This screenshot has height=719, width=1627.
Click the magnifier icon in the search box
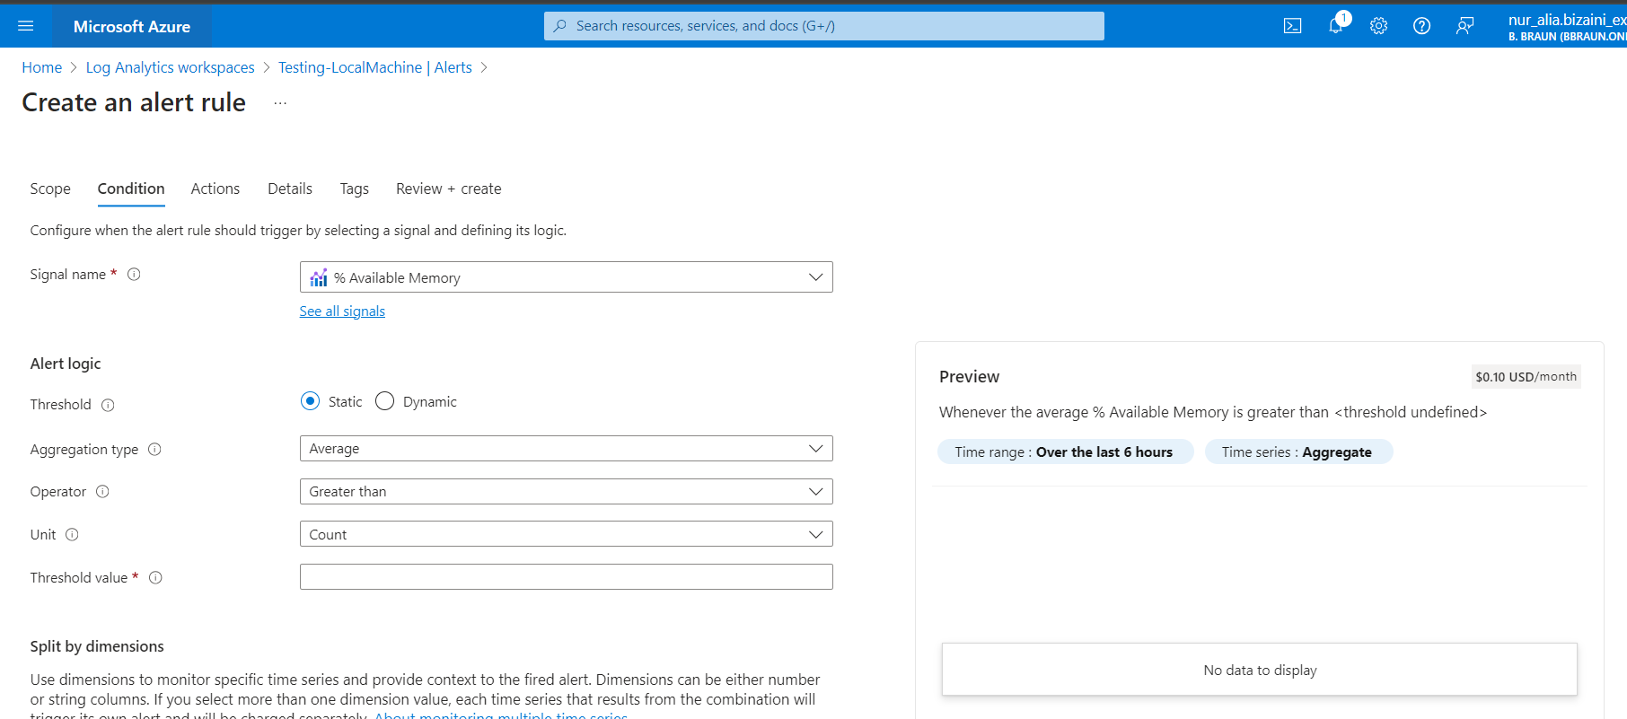pos(559,26)
